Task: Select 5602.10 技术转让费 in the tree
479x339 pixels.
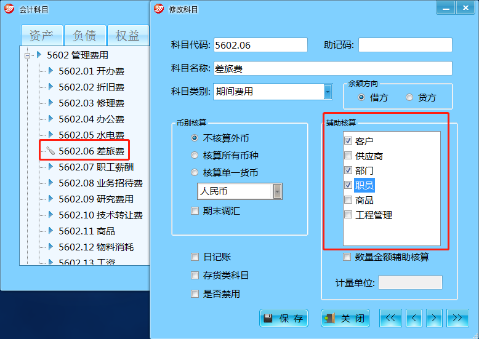Action: 100,215
